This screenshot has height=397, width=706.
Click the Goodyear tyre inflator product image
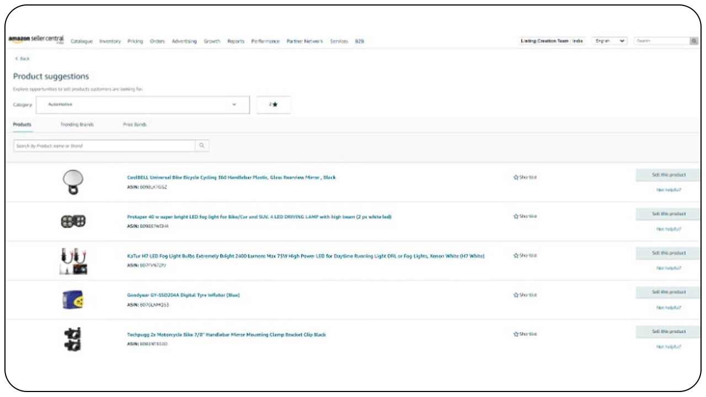point(73,299)
